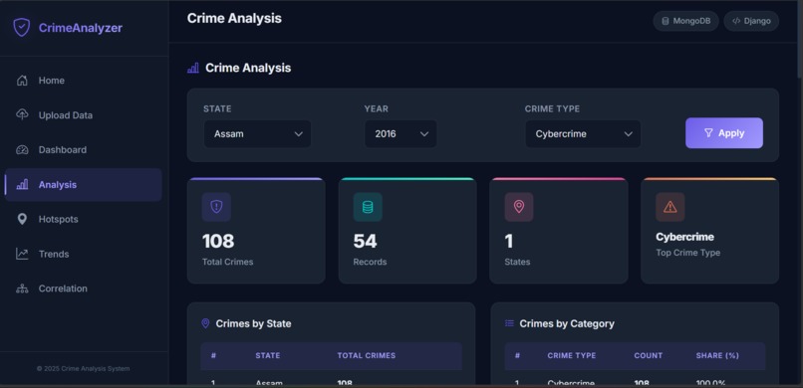
Task: Click the TOTAL CRIMES column header
Action: pyautogui.click(x=367, y=355)
